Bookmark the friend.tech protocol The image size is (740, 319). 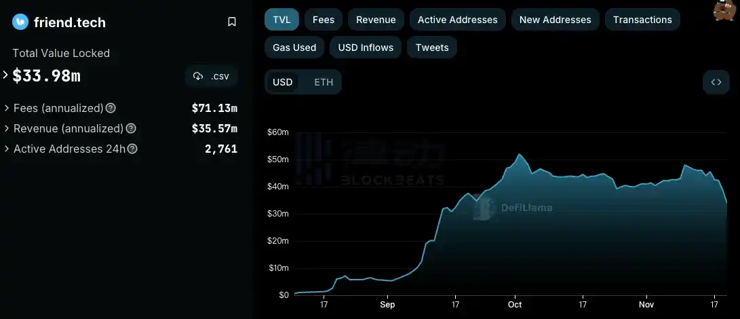click(x=232, y=22)
